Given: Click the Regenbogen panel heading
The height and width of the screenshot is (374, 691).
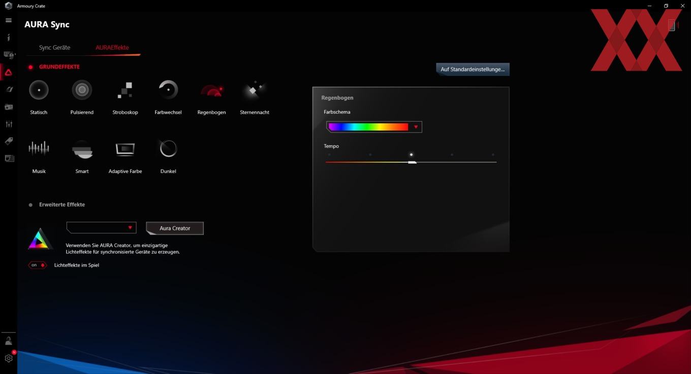Looking at the screenshot, I should pyautogui.click(x=337, y=97).
